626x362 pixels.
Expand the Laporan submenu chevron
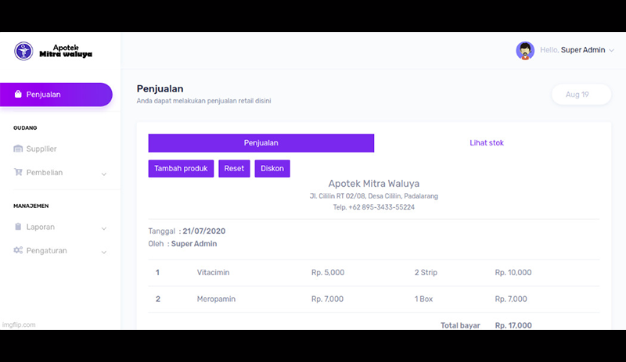coord(104,228)
